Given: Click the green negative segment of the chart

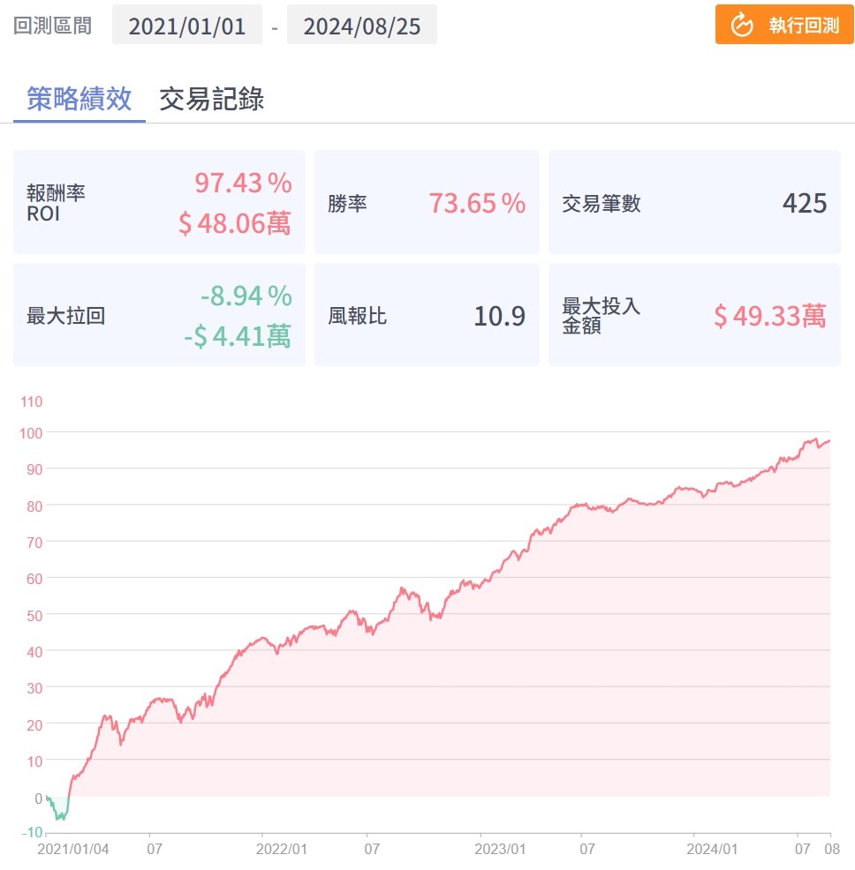Looking at the screenshot, I should point(59,812).
